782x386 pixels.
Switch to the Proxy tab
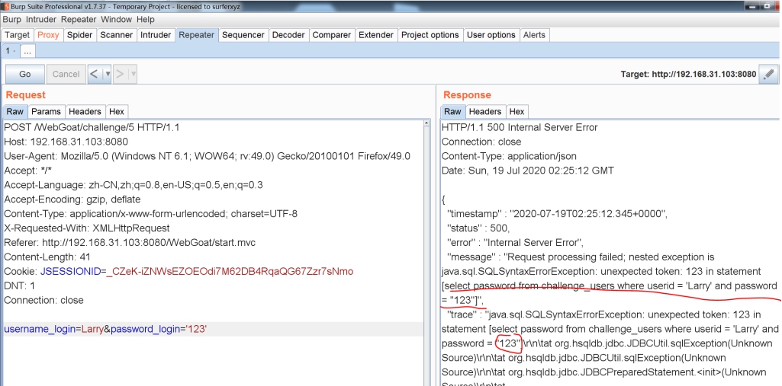pyautogui.click(x=48, y=35)
